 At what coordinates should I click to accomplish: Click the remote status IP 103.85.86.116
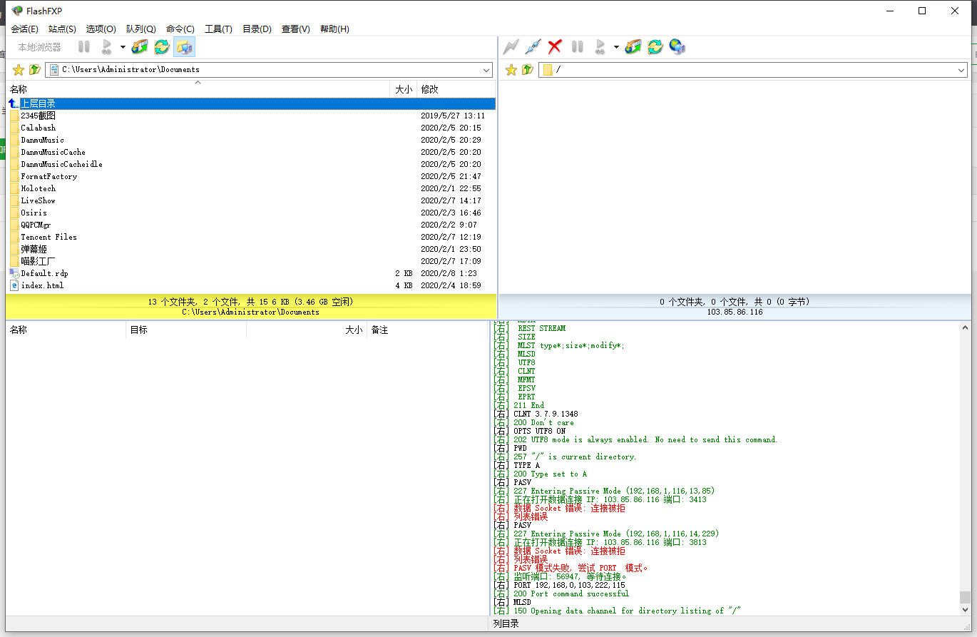pos(735,312)
